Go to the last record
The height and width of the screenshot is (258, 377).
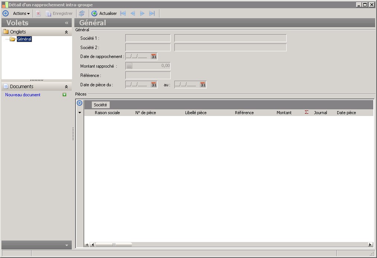coord(152,13)
